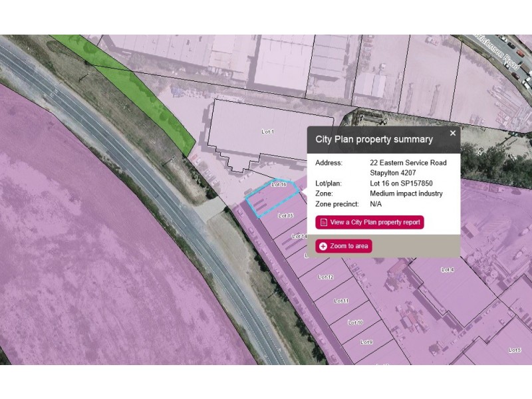Open View a City Plan property report

tap(370, 222)
